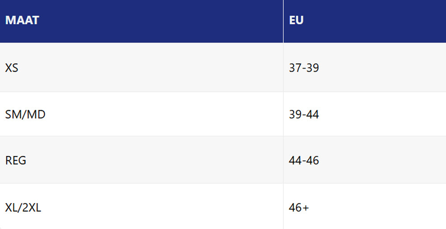This screenshot has width=446, height=229.
Task: Select the REG size cell
Action: [x=16, y=160]
